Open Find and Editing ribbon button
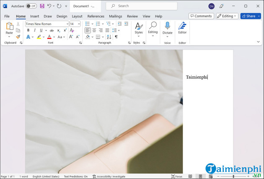This screenshot has width=264, height=179. [153, 29]
